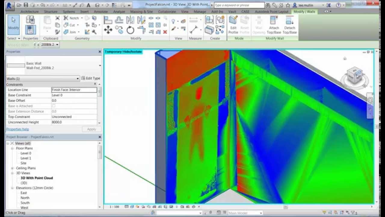
Task: Select Level 0 floor plan in browser
Action: [x=26, y=153]
